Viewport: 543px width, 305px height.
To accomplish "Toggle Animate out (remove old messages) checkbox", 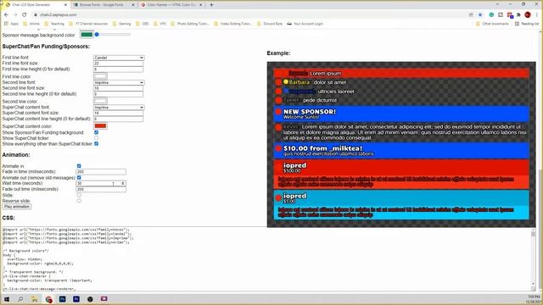I will (79, 177).
